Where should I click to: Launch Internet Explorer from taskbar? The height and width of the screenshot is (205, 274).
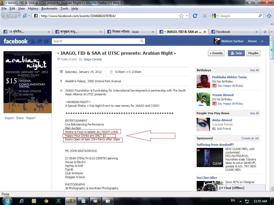tap(22, 201)
